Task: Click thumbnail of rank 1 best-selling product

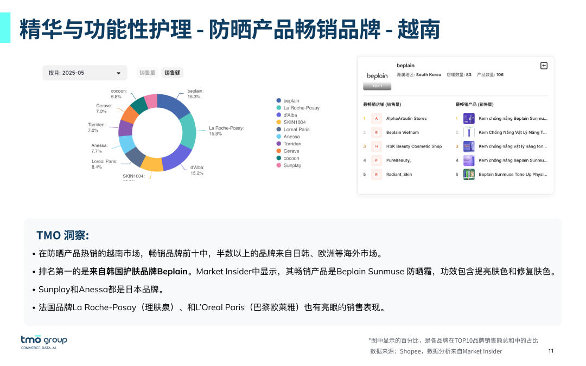Action: pyautogui.click(x=469, y=118)
